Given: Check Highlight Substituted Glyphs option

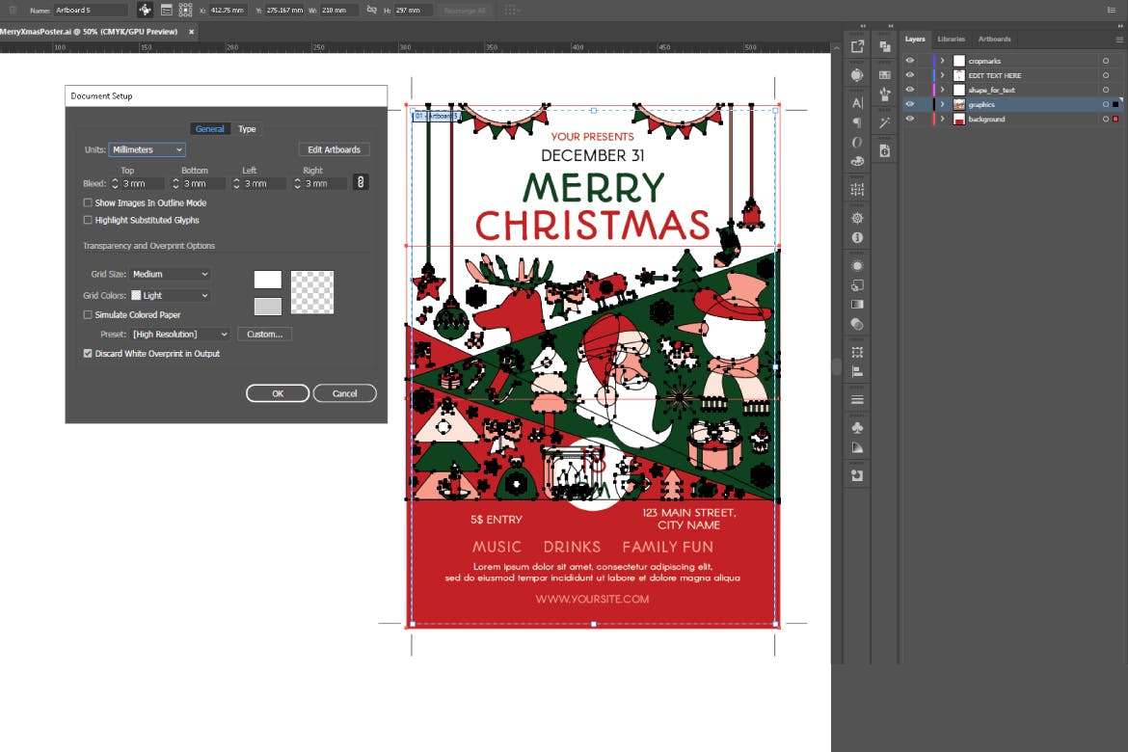Looking at the screenshot, I should point(88,221).
